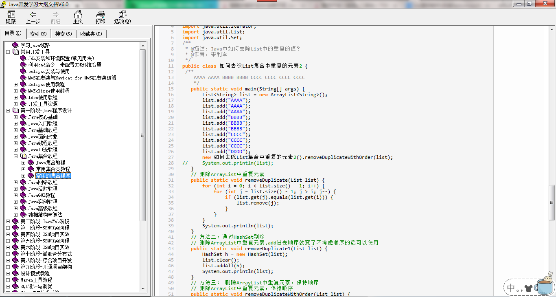Click book icon beside Idea使用教程
Viewport: 556px width, 297px height.
tap(23, 97)
